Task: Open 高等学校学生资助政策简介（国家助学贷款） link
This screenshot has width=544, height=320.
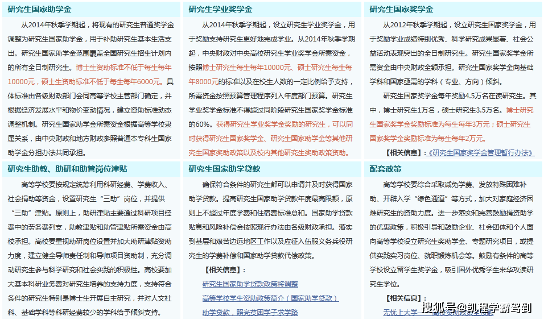Action: coord(270,298)
